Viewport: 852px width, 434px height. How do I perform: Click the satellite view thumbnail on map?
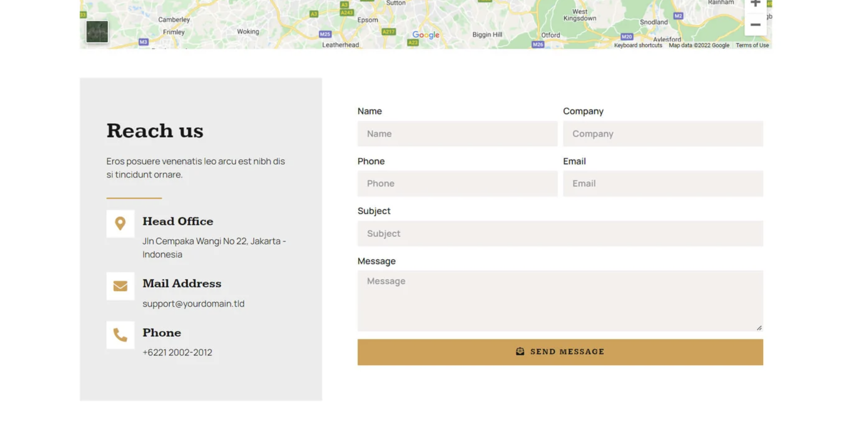coord(97,32)
